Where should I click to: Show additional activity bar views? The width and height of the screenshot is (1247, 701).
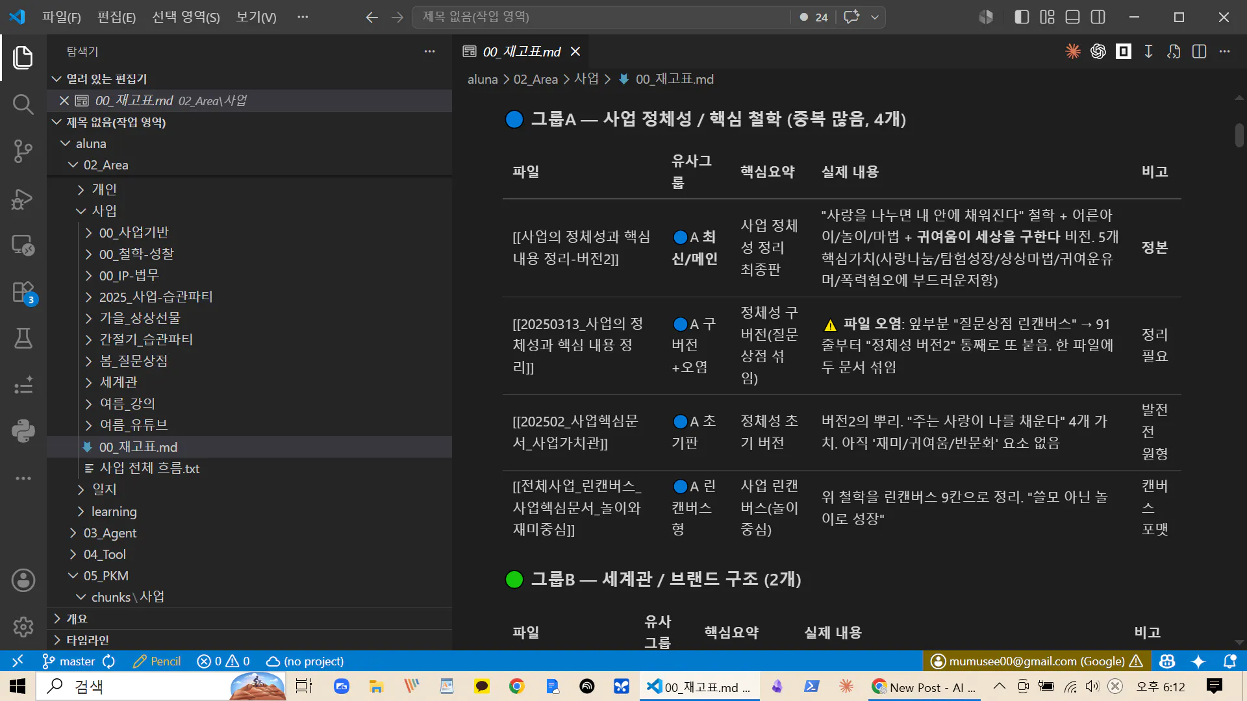pyautogui.click(x=23, y=478)
